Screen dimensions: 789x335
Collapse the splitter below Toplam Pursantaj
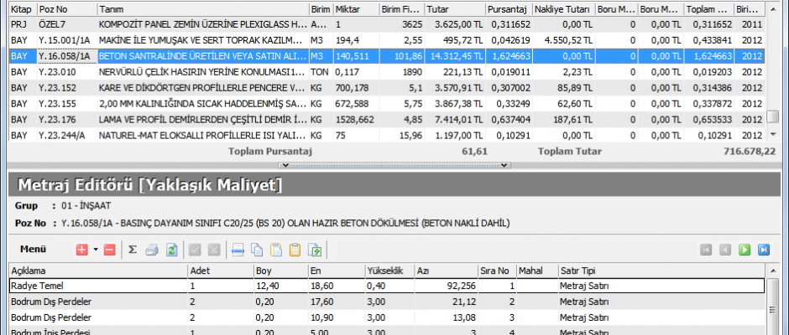pyautogui.click(x=394, y=165)
